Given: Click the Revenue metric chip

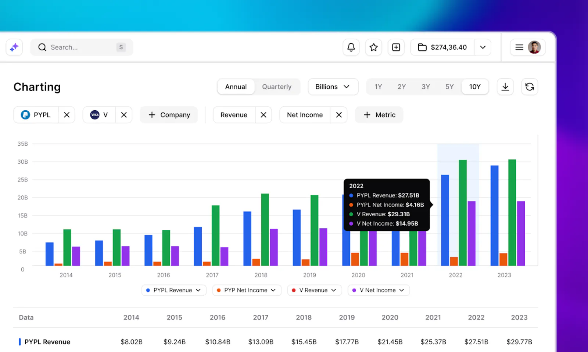Looking at the screenshot, I should point(234,115).
